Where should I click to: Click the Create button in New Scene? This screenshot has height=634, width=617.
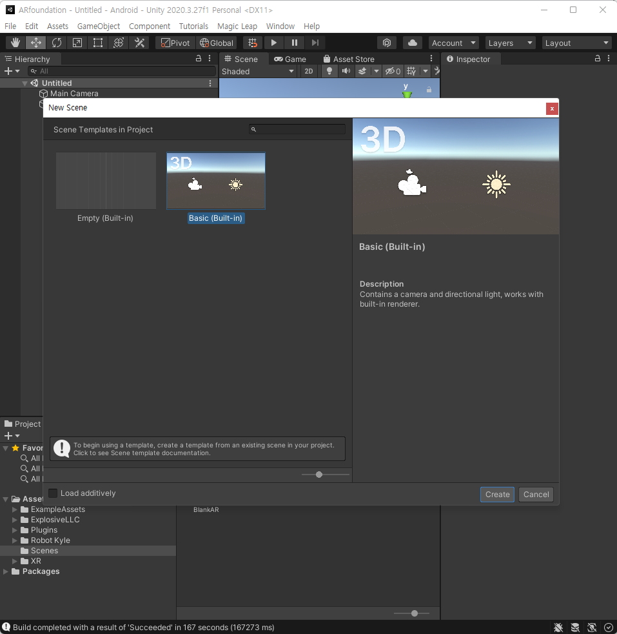click(x=497, y=495)
